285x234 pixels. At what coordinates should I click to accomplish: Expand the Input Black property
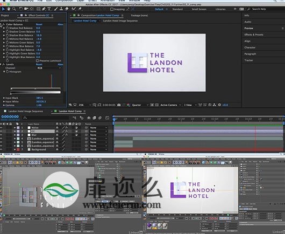(4, 98)
